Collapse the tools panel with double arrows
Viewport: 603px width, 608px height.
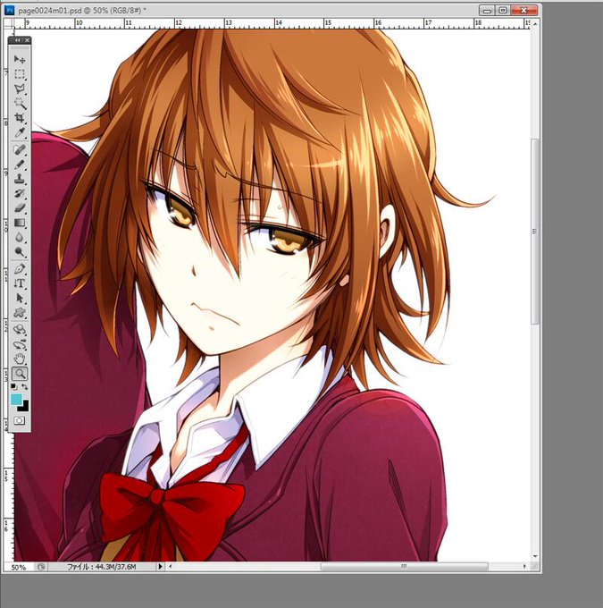pos(18,40)
